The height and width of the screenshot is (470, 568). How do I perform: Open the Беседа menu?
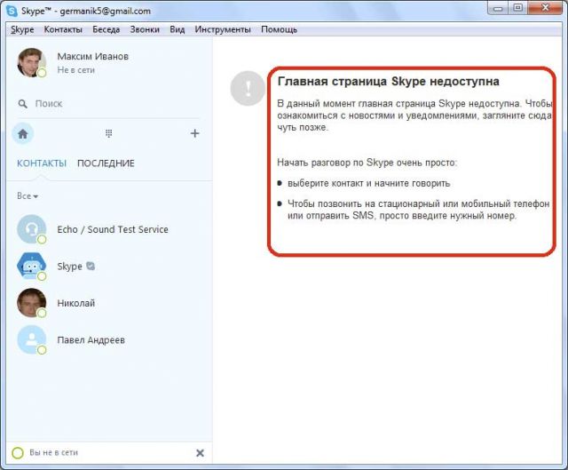(x=106, y=29)
